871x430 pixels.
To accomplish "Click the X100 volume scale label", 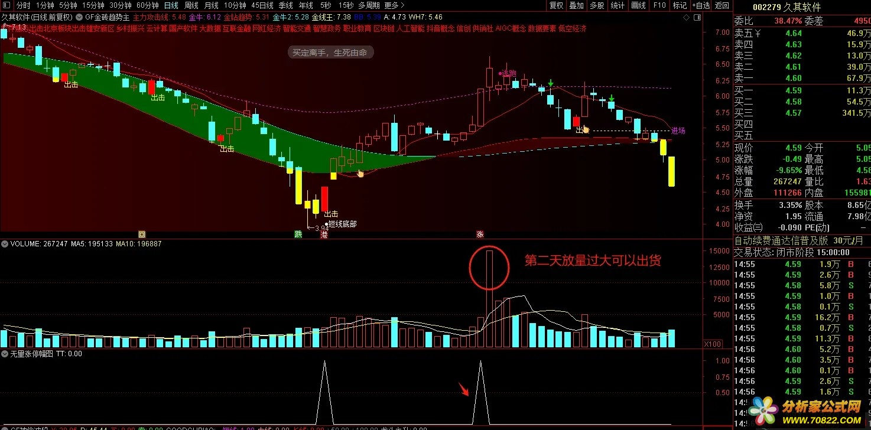I will click(x=714, y=344).
